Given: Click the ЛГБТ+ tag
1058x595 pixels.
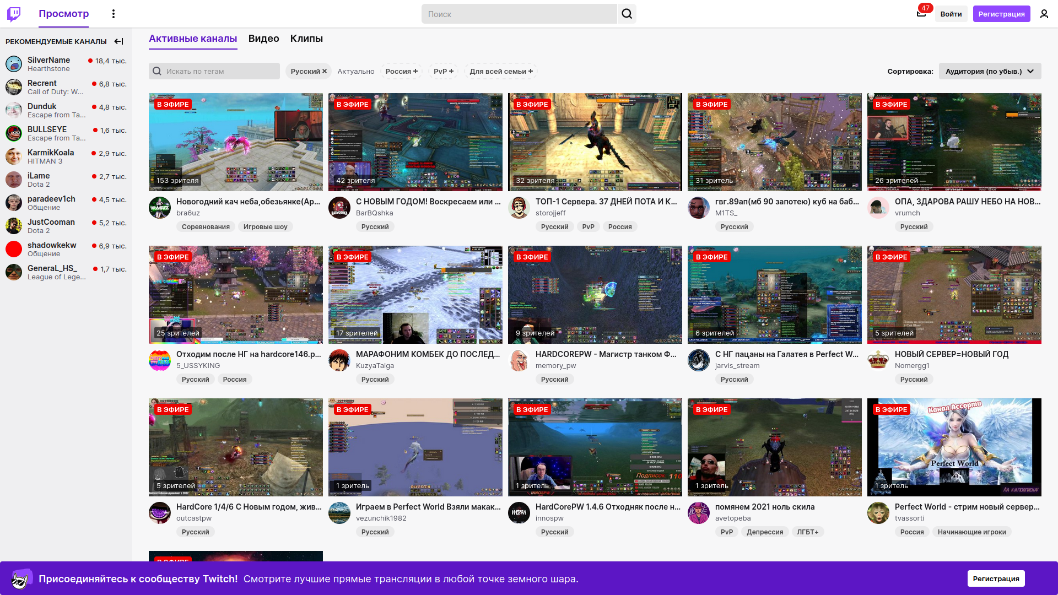Looking at the screenshot, I should click(807, 532).
